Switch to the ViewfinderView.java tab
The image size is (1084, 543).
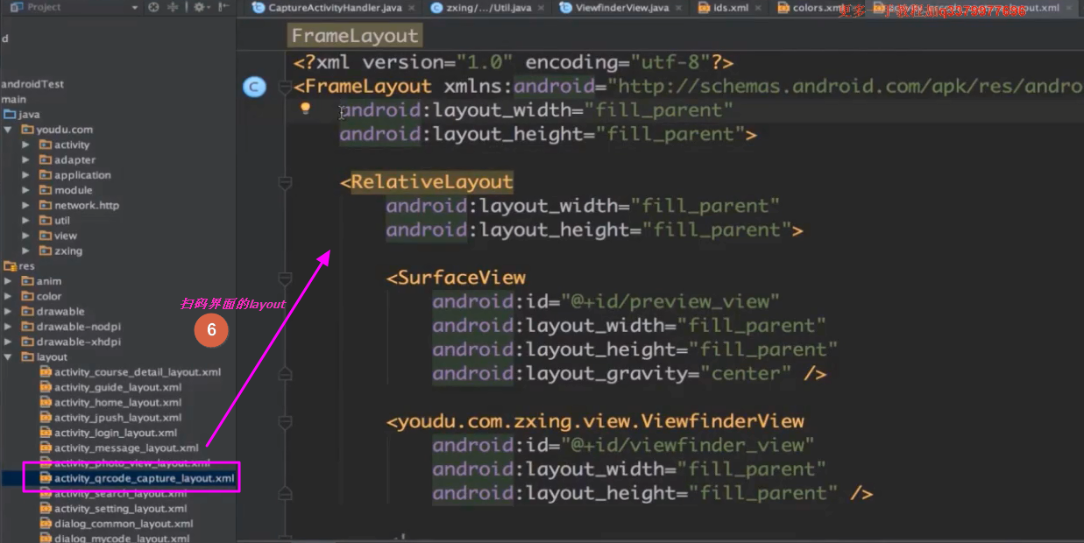pos(621,8)
